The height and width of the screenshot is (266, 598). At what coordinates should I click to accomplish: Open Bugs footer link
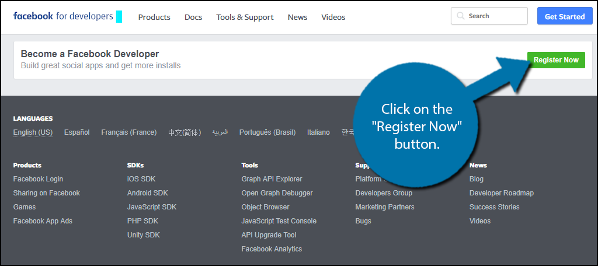pyautogui.click(x=363, y=220)
